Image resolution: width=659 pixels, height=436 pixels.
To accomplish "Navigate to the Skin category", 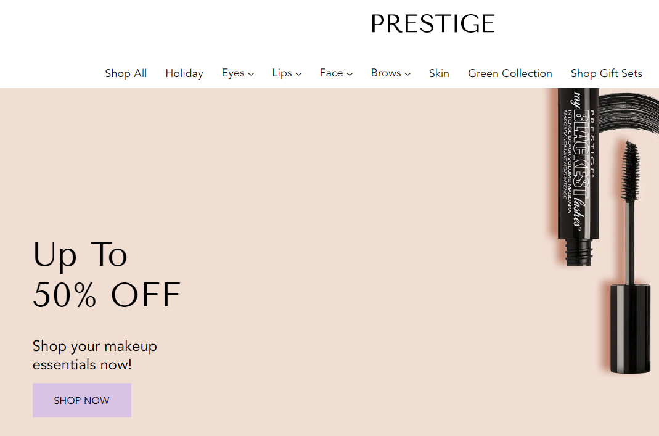I will pos(439,73).
